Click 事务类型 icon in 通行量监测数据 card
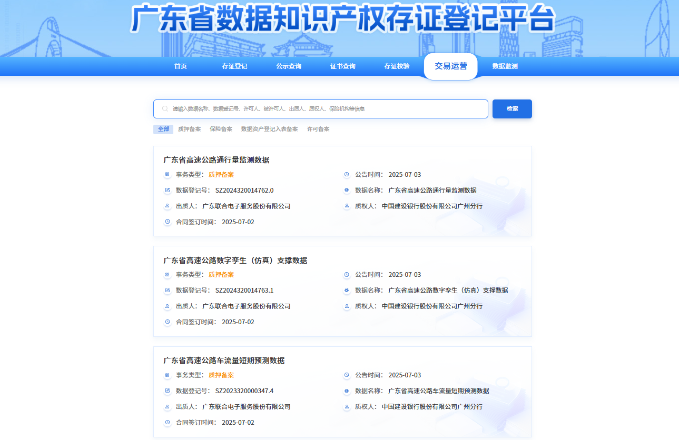 (168, 174)
